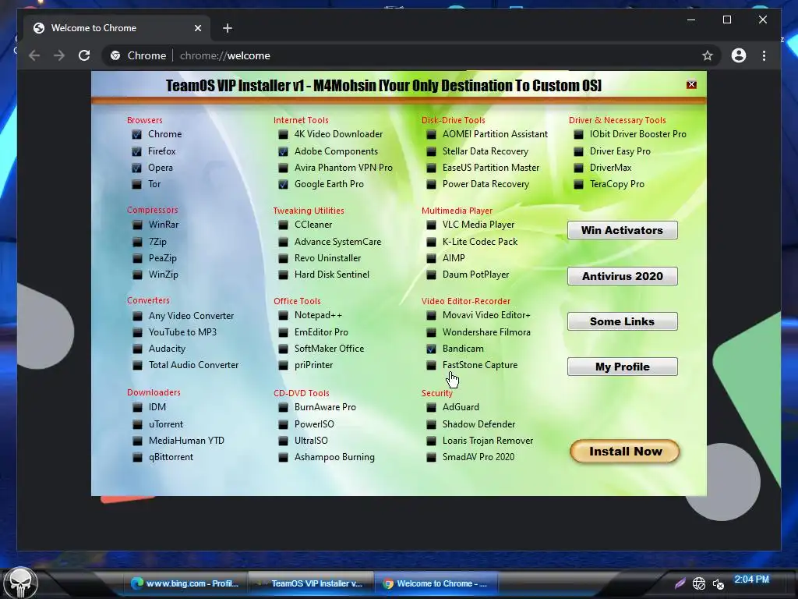Enable K-Lite Codec Pack checkbox
The width and height of the screenshot is (798, 599).
pos(431,242)
